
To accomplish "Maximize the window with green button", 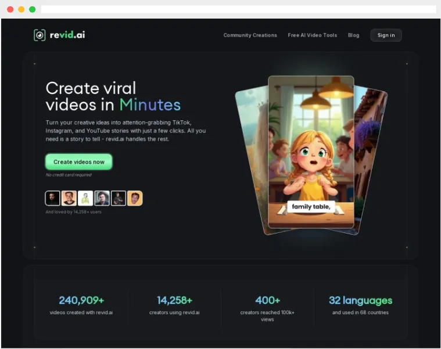I will click(x=33, y=9).
